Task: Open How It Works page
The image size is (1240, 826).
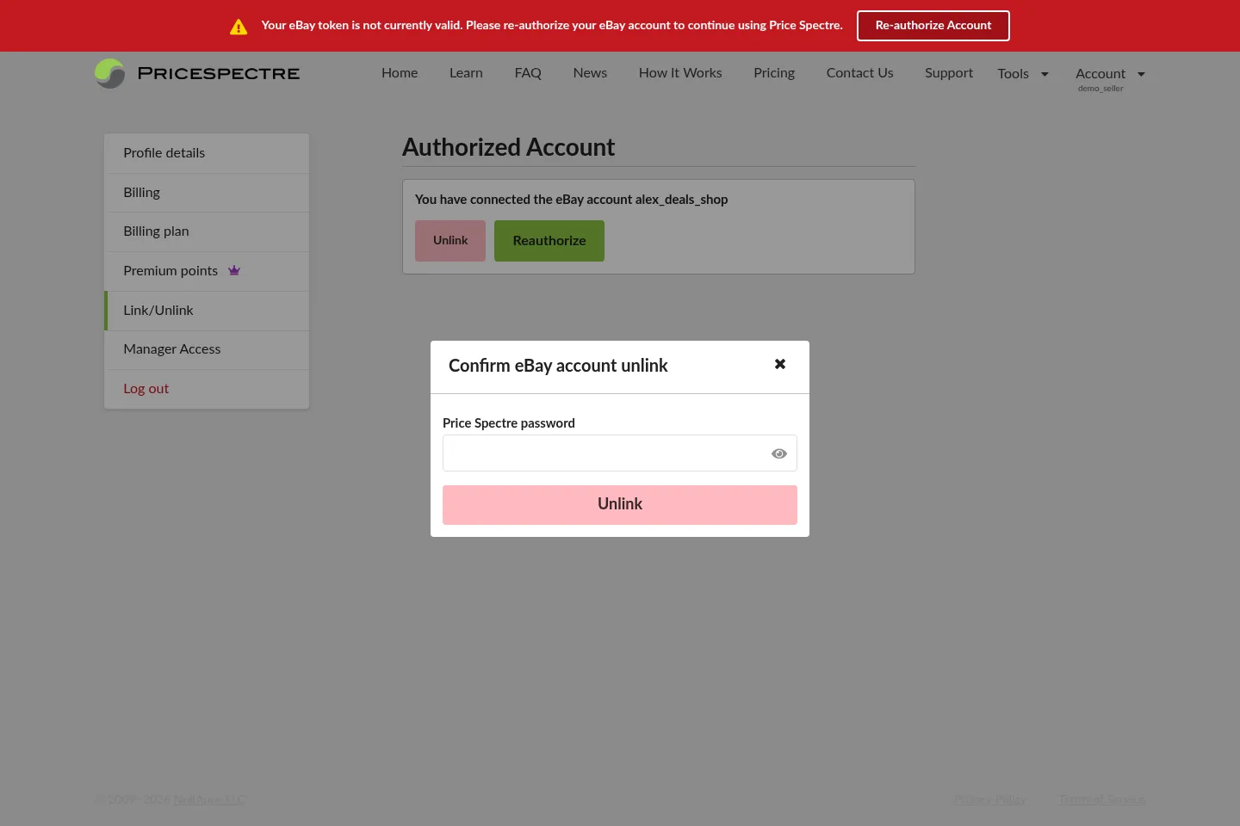Action: click(680, 73)
